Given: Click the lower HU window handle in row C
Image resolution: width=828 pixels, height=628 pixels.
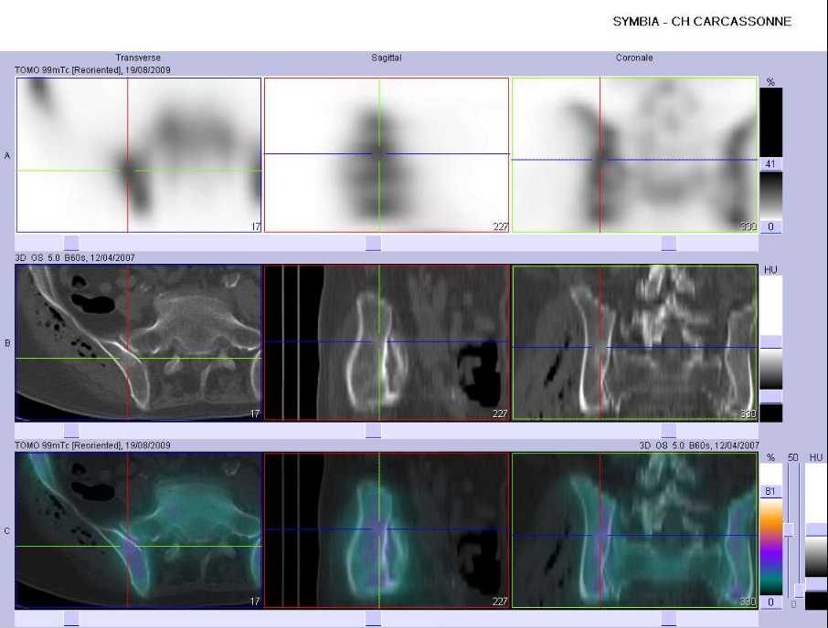Looking at the screenshot, I should [816, 585].
